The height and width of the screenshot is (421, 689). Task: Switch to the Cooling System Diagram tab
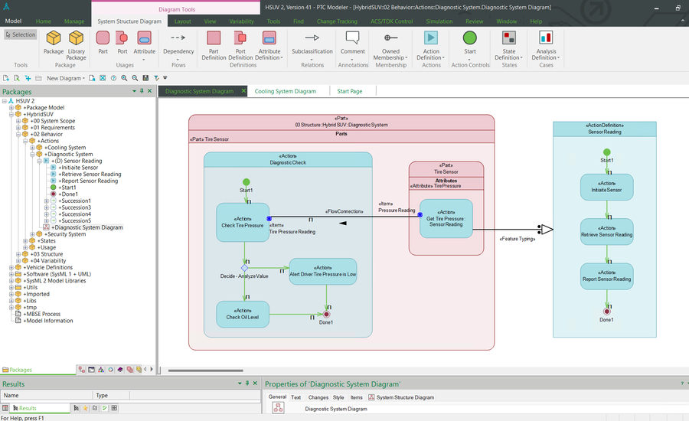pos(285,91)
